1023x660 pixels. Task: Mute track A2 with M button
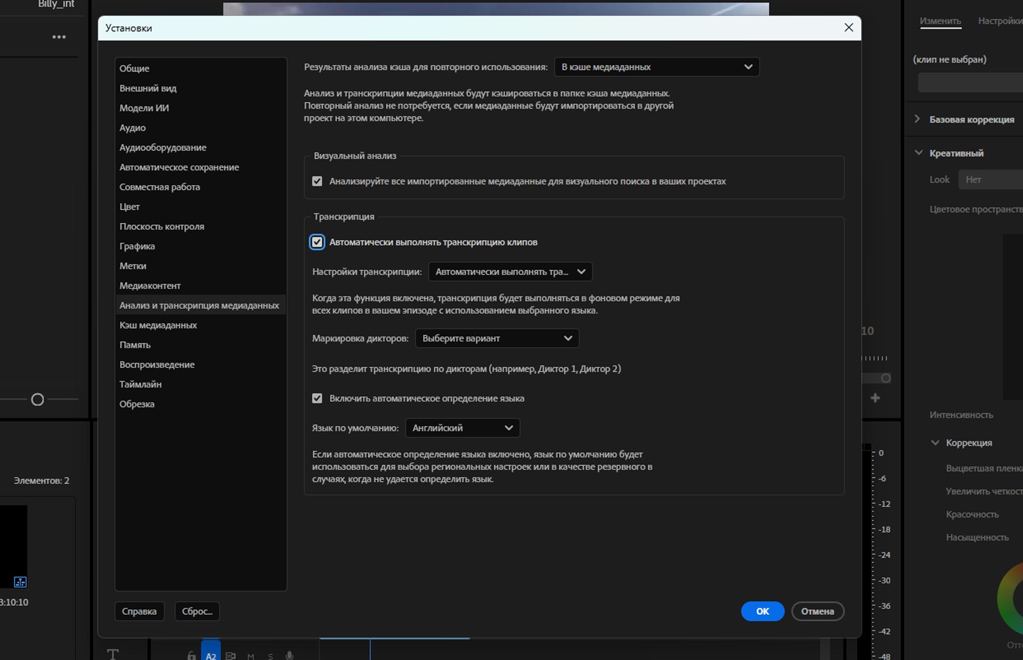pos(251,656)
